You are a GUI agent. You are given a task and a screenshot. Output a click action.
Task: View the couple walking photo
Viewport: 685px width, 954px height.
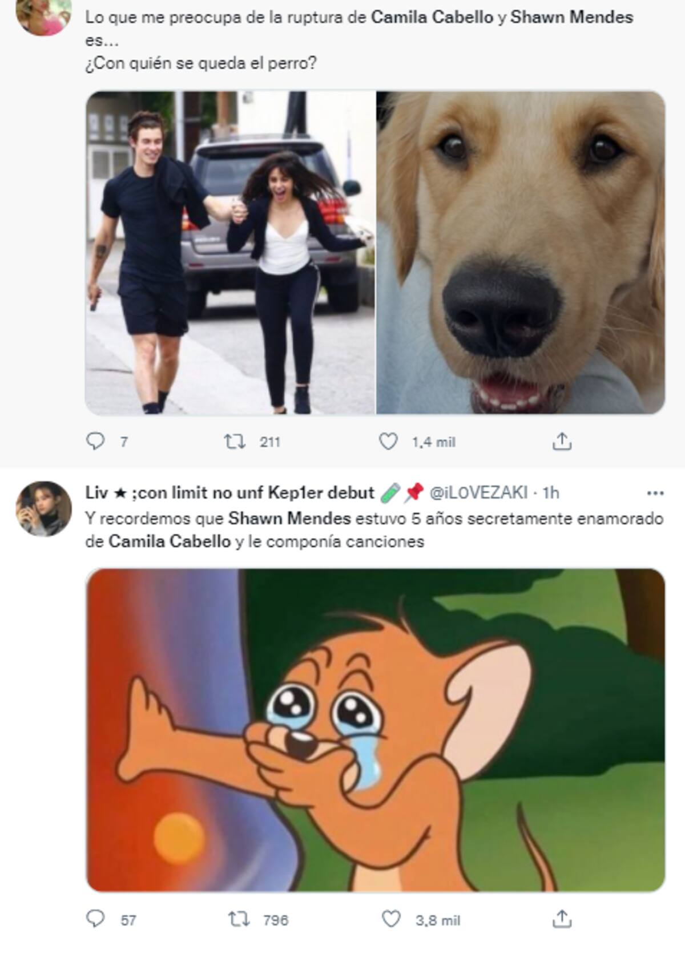pyautogui.click(x=230, y=252)
